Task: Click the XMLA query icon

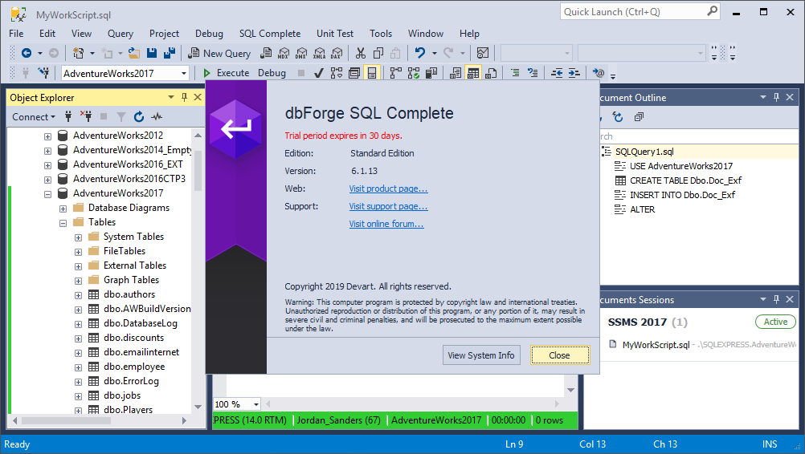Action: pyautogui.click(x=319, y=53)
